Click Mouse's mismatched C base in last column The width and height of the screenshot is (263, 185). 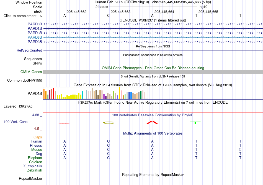pyautogui.click(x=240, y=150)
